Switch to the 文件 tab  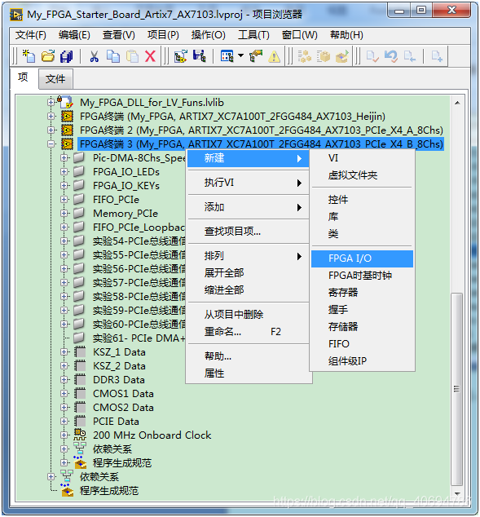55,79
